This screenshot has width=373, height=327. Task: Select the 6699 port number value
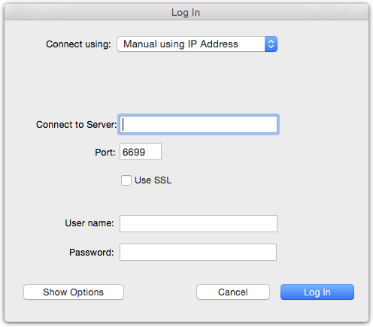tap(134, 152)
